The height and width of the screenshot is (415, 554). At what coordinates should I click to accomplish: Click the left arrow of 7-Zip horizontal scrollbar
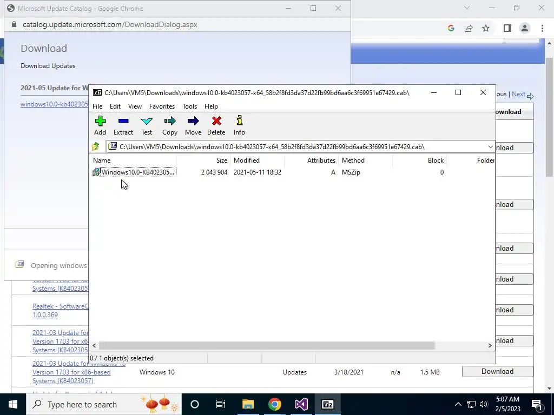pos(94,345)
